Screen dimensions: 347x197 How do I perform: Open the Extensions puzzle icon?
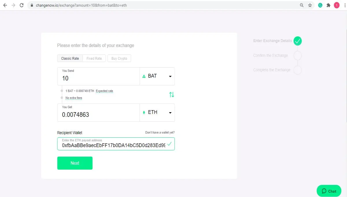[328, 5]
